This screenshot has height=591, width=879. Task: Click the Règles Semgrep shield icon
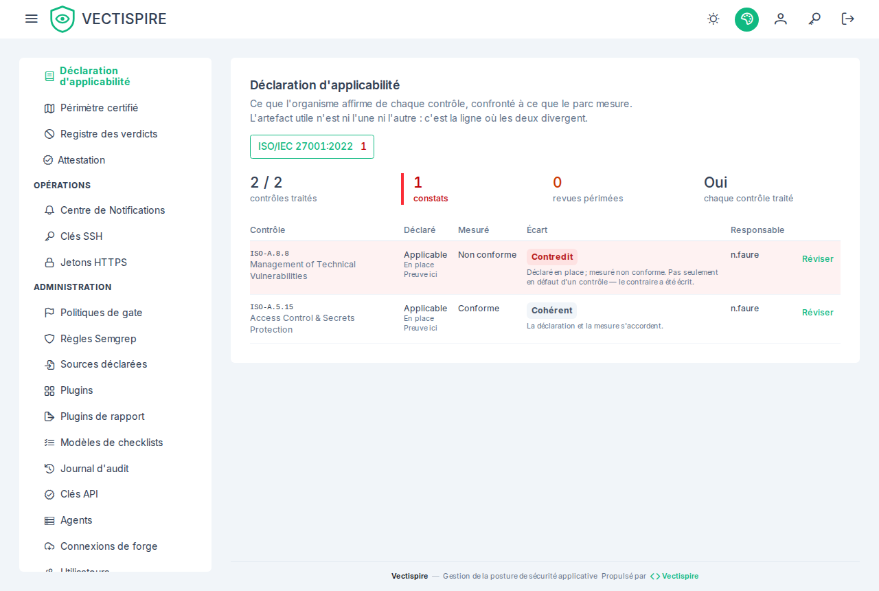coord(49,339)
